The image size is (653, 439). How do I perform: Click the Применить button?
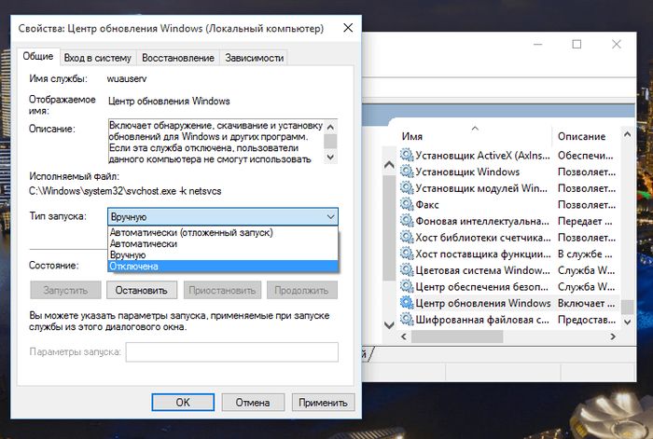tap(323, 403)
